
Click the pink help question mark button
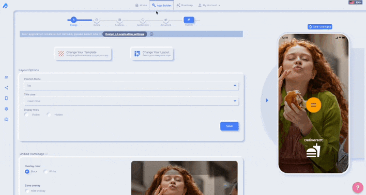tap(358, 187)
